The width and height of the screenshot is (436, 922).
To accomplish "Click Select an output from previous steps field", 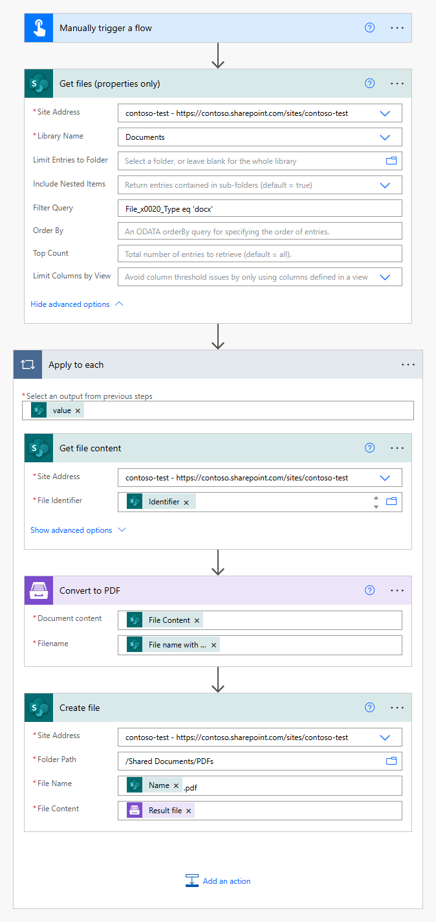I will tap(218, 411).
